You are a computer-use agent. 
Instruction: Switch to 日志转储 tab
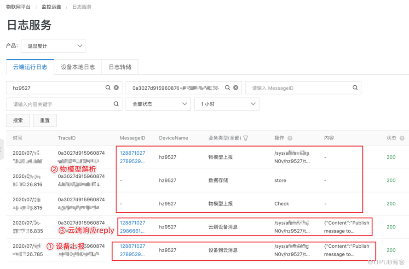[x=120, y=67]
